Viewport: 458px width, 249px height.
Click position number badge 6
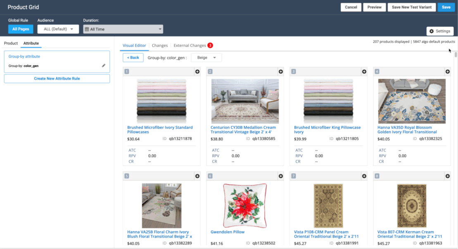210,176
